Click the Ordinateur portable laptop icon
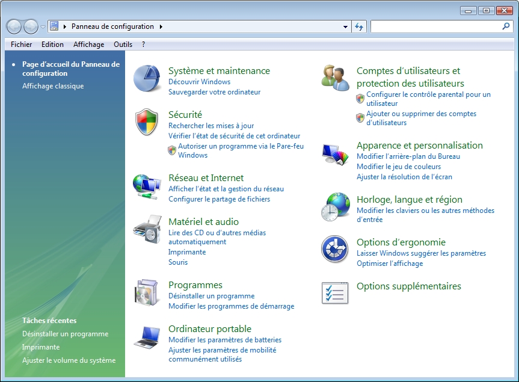Image resolution: width=519 pixels, height=382 pixels. (x=147, y=337)
